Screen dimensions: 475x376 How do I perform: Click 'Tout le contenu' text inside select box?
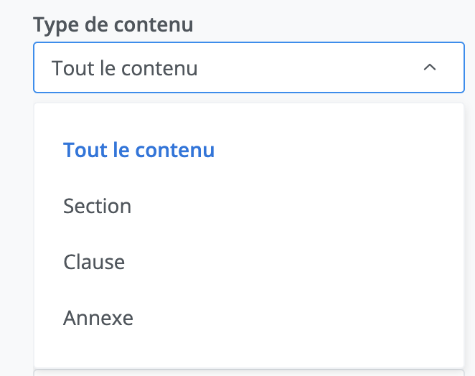(x=125, y=68)
